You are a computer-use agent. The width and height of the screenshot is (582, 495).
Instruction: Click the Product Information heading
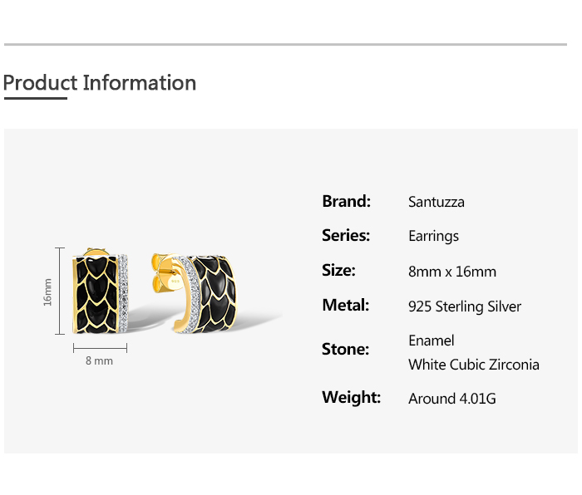click(100, 83)
